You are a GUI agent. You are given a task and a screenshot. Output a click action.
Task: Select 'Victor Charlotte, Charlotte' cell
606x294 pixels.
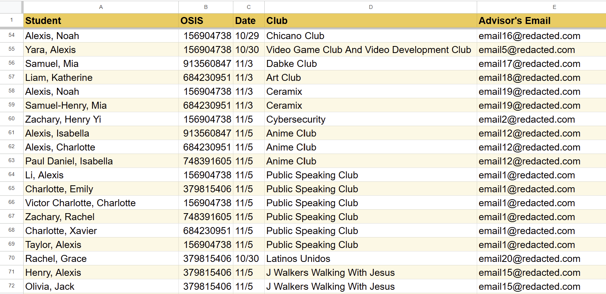[101, 203]
